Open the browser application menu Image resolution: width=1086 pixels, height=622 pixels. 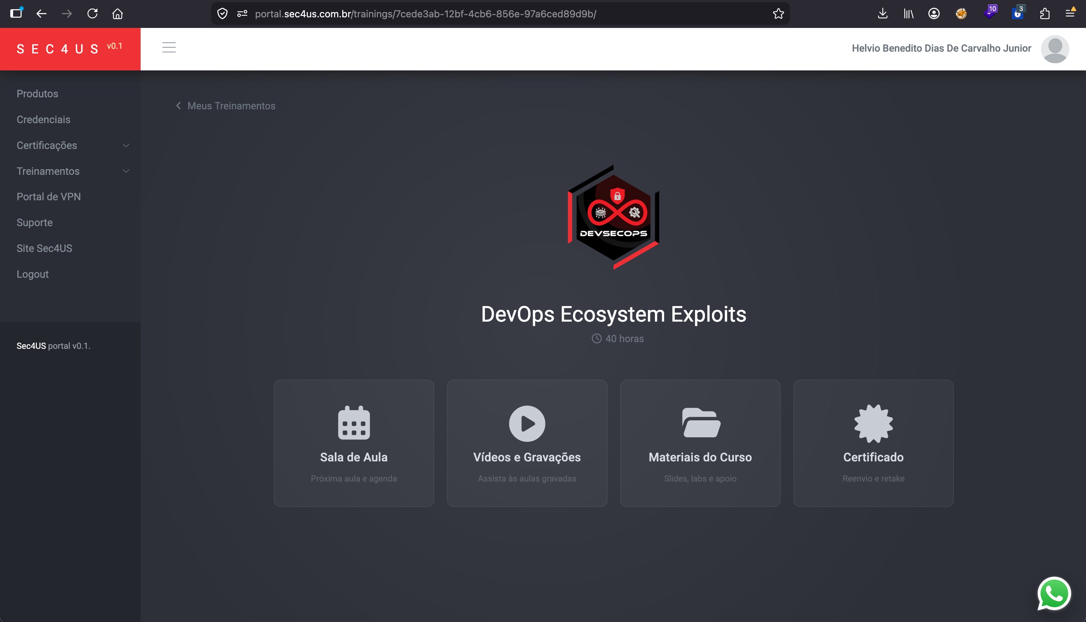[x=1070, y=13]
